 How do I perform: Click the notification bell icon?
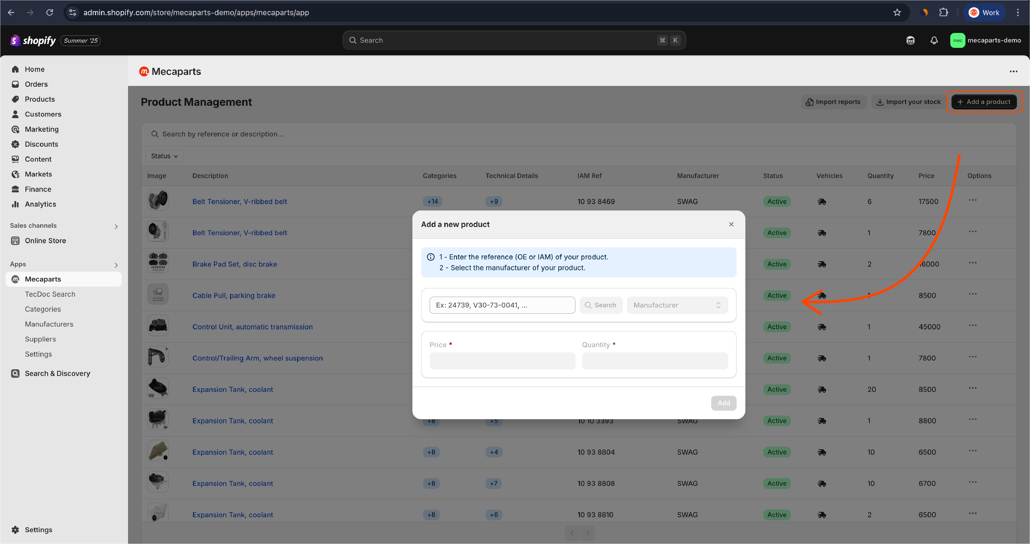pyautogui.click(x=934, y=40)
